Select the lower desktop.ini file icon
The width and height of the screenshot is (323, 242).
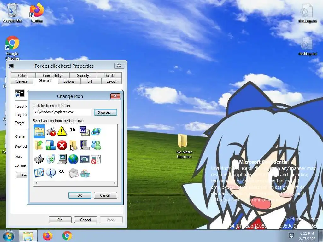(x=308, y=46)
